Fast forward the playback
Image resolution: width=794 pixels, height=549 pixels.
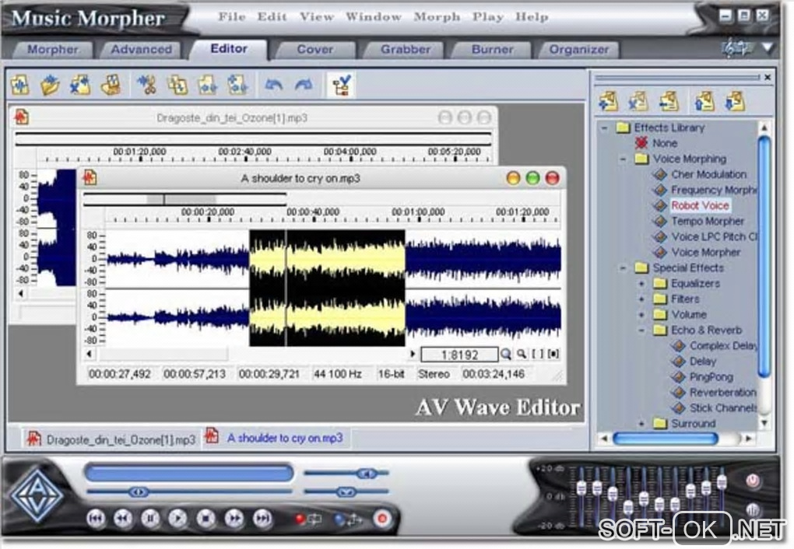[x=234, y=519]
